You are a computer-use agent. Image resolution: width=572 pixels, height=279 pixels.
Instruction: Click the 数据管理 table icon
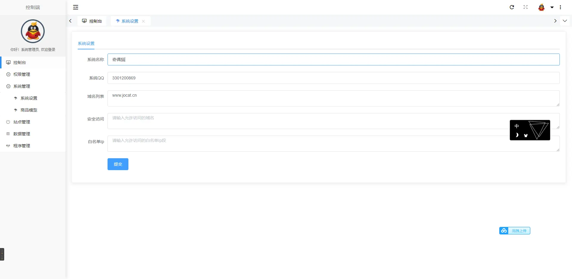point(8,134)
